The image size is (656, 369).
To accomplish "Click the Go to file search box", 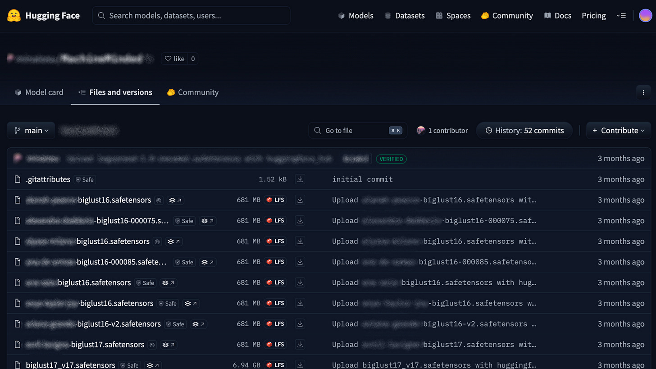I will (x=358, y=130).
